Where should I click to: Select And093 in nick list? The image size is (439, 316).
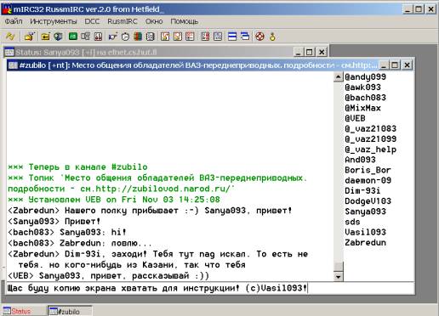point(360,160)
